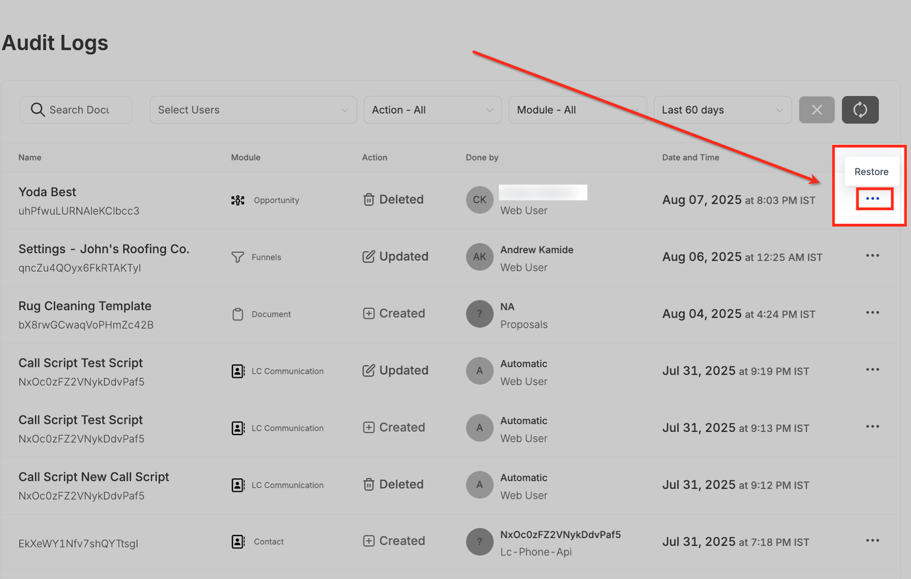Open three-dot menu for Rug Cleaning Template
Screen dimensions: 911x579
click(x=873, y=313)
